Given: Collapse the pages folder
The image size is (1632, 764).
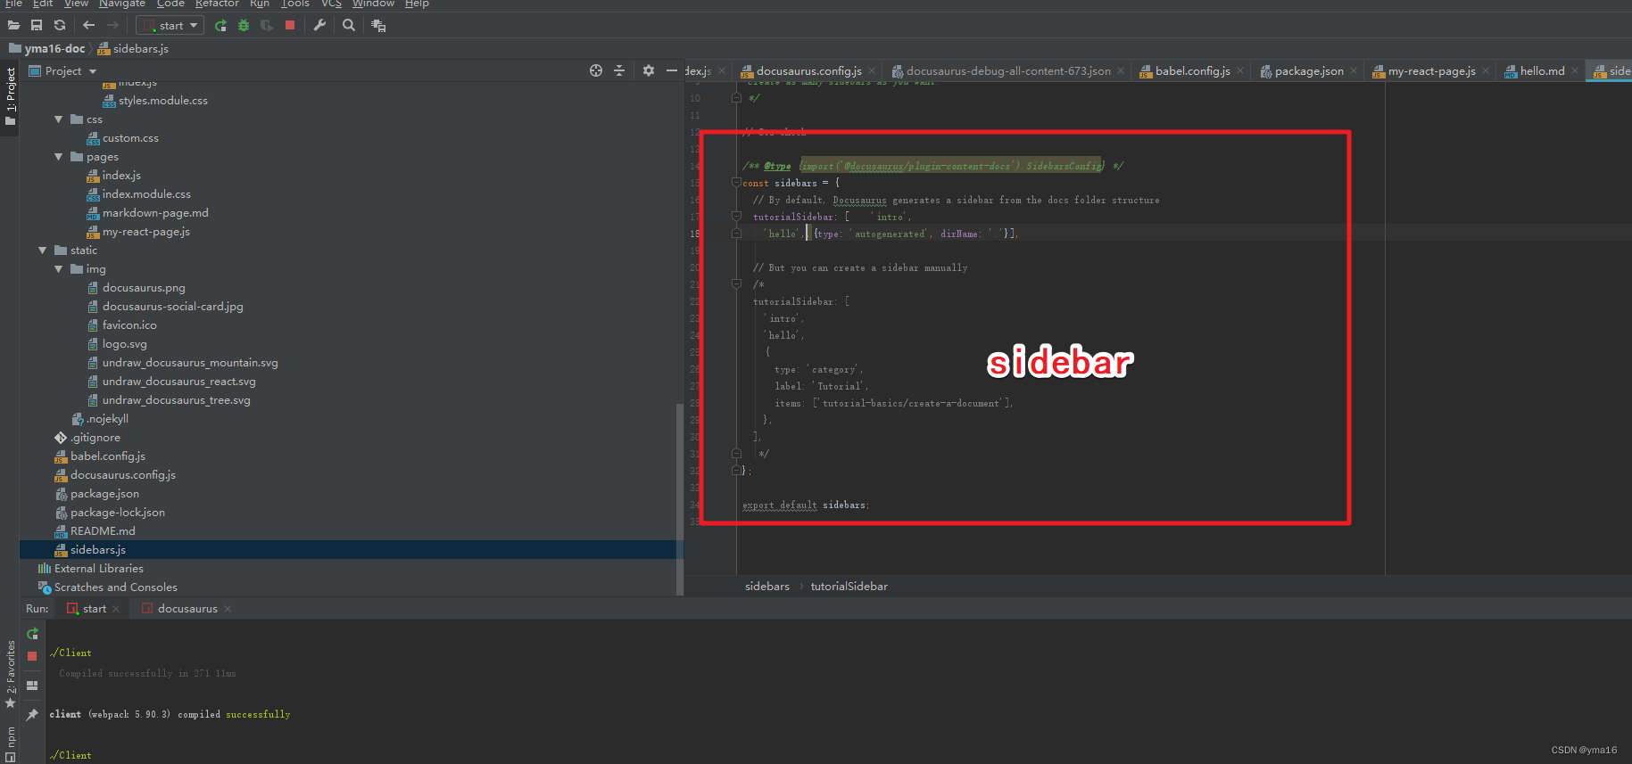Looking at the screenshot, I should click(x=59, y=157).
